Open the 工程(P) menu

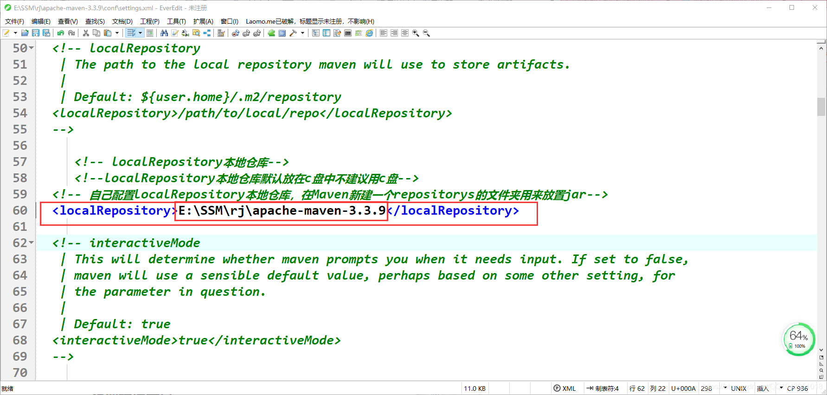pyautogui.click(x=150, y=21)
